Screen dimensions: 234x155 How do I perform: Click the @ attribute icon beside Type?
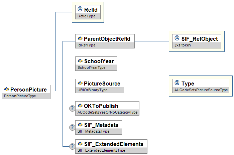[177, 83]
